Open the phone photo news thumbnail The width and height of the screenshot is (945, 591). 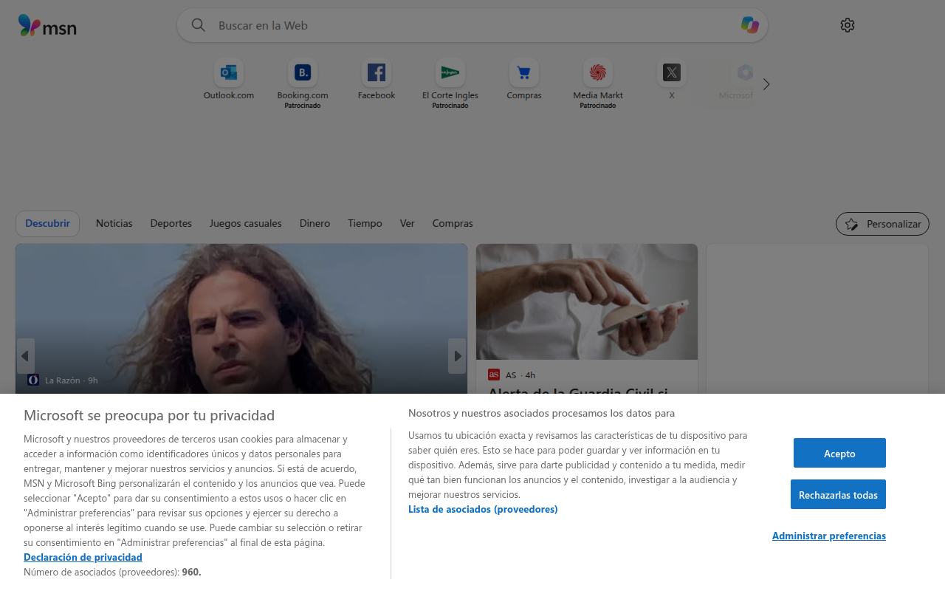point(587,301)
